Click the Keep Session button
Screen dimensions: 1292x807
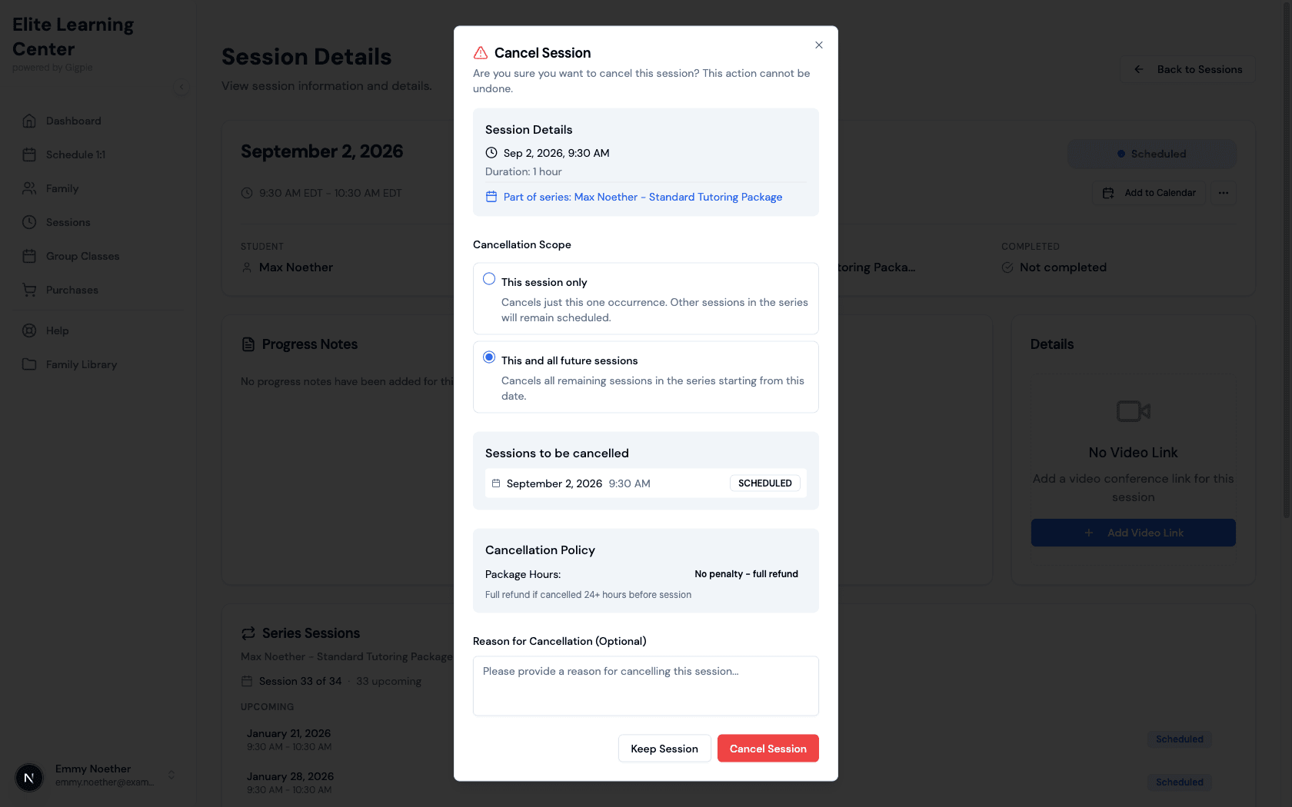[x=664, y=749]
